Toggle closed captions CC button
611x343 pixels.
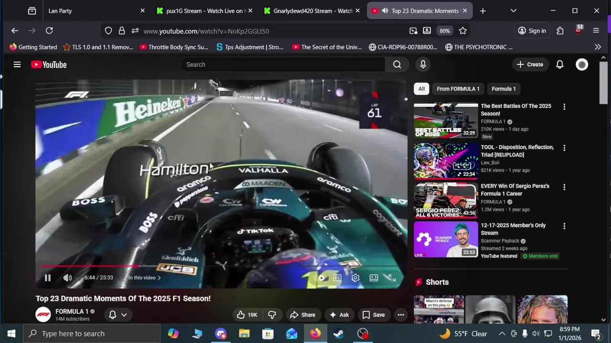337,278
